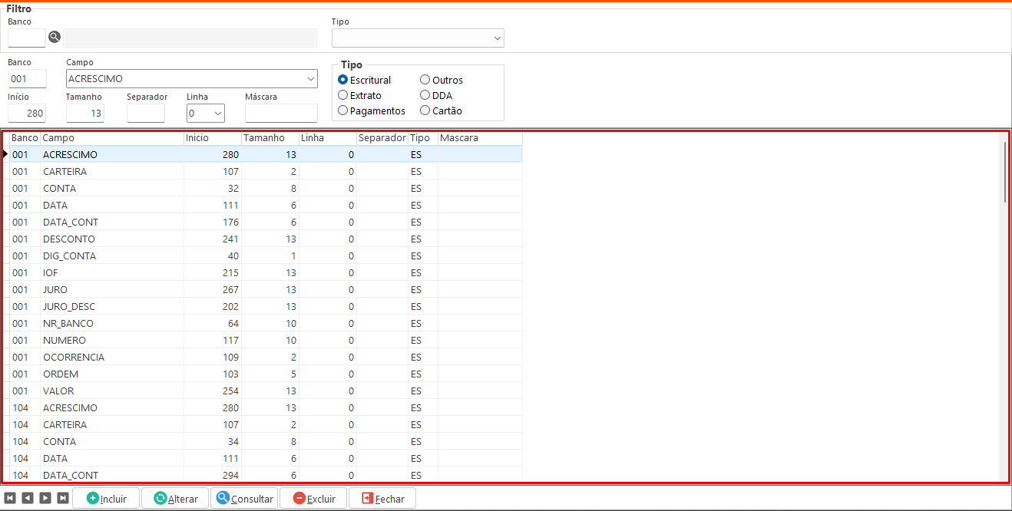Click the Incluir button
The height and width of the screenshot is (511, 1012).
(106, 498)
